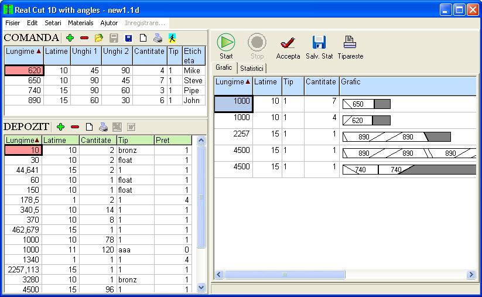
Task: Select the DEPOZIT cell with length 4500
Action: (23, 289)
